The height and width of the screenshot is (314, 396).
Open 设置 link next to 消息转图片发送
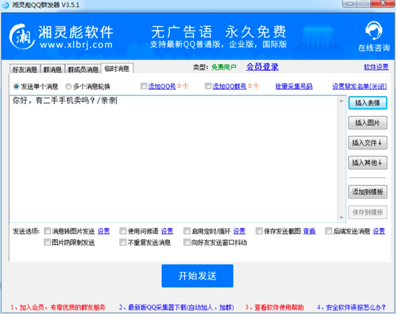point(104,231)
